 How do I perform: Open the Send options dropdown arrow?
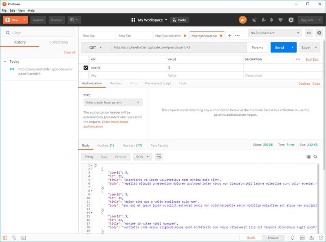pos(292,48)
